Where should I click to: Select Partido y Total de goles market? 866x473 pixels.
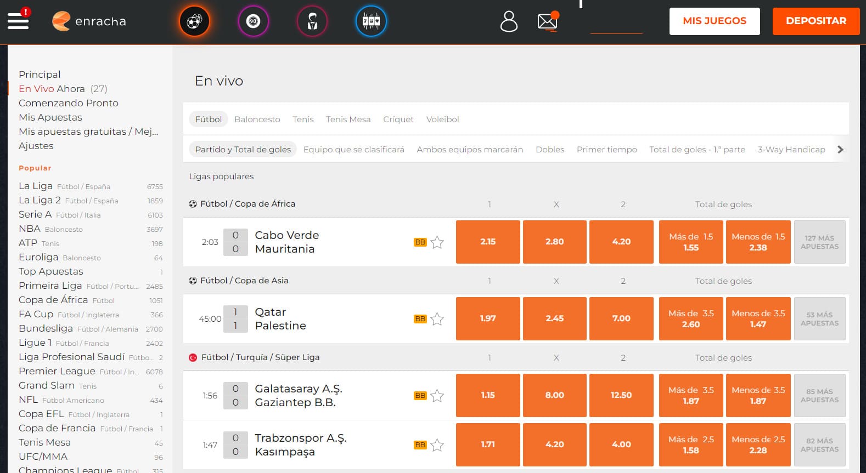pos(243,150)
